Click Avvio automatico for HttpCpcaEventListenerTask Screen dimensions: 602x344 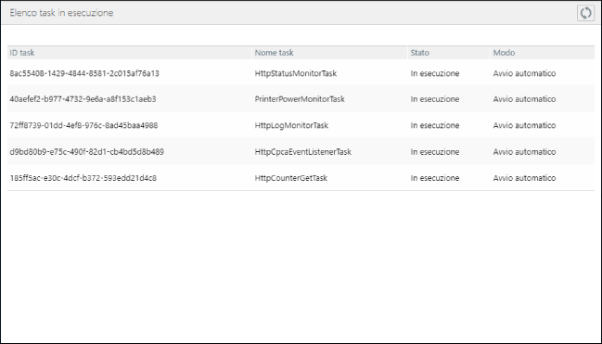524,152
